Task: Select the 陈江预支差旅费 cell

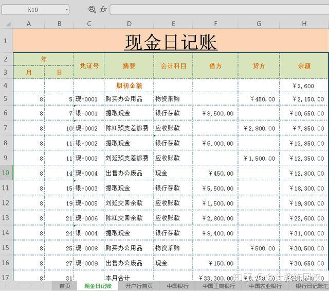Action: pos(129,128)
